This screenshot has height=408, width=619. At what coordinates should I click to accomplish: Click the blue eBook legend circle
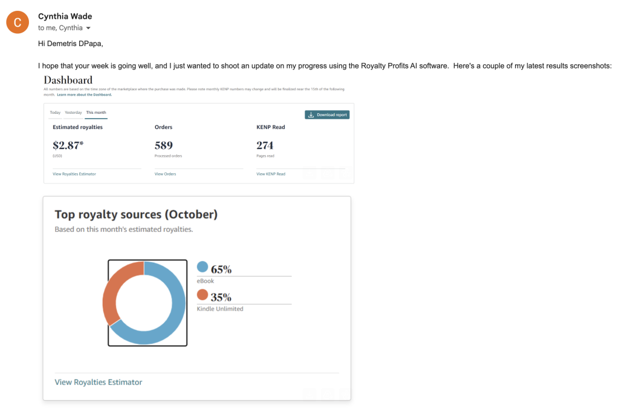tap(203, 267)
